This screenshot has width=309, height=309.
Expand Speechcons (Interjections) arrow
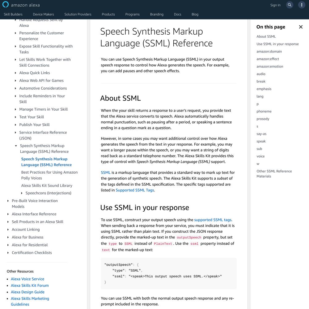click(22, 193)
